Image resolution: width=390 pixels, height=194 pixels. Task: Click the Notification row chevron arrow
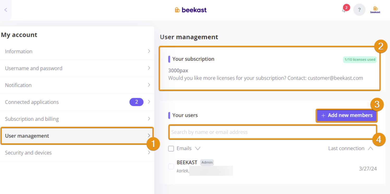[x=149, y=85]
